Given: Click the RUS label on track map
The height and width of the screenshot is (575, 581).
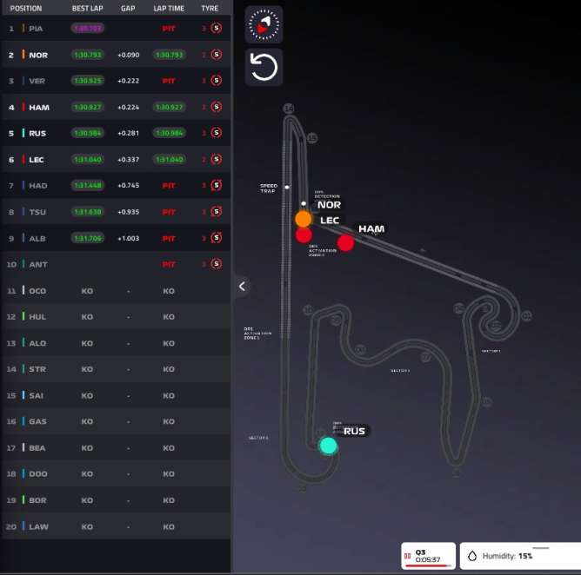Looking at the screenshot, I should click(x=354, y=431).
